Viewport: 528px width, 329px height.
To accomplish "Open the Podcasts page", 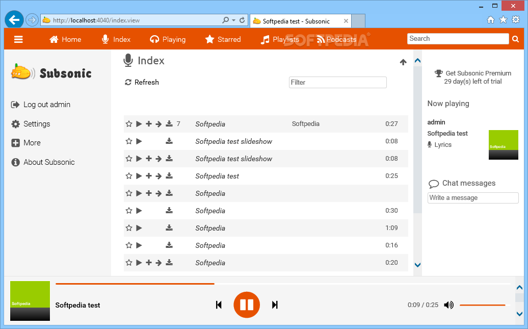I will tap(336, 39).
